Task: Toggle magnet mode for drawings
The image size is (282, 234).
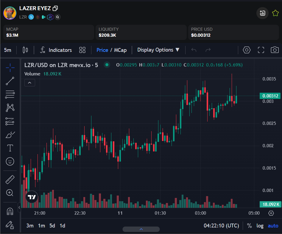Action: tap(10, 211)
